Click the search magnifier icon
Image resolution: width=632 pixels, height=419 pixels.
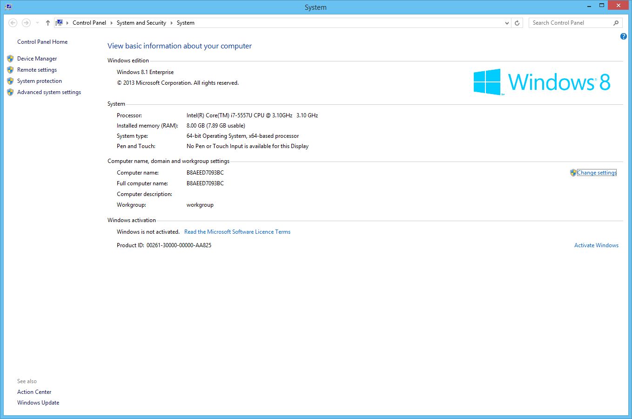(616, 23)
